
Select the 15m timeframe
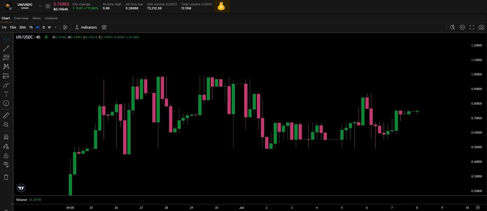pos(13,27)
